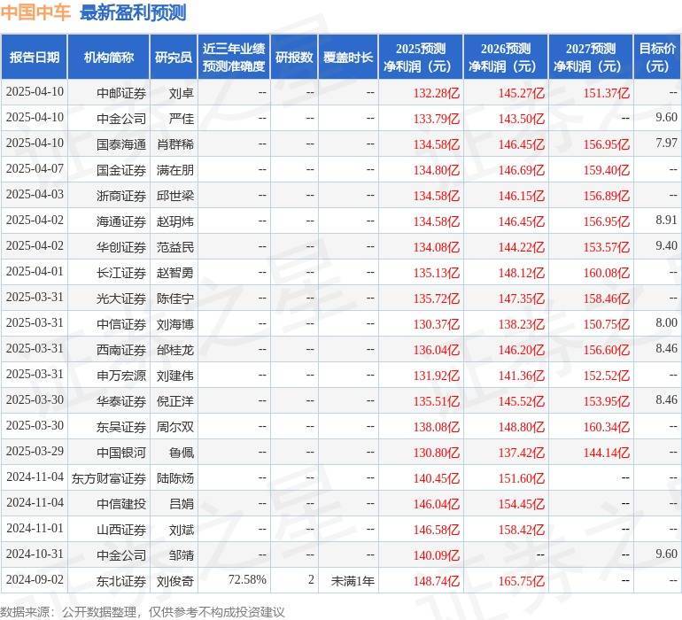Click the 中国中车 title text
Viewport: 682px width, 620px height.
tap(35, 12)
